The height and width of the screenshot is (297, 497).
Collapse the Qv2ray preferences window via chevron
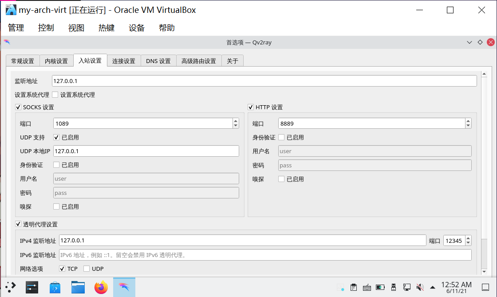[469, 42]
